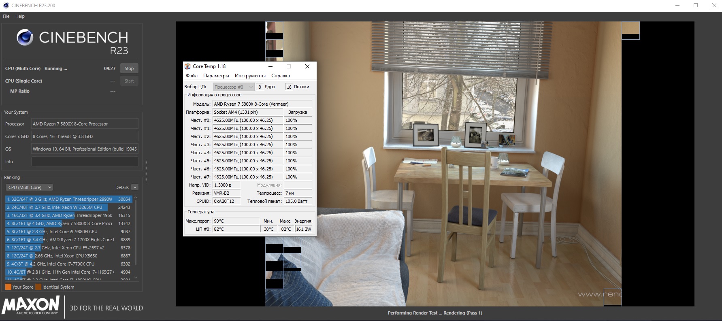722x321 pixels.
Task: Click the VMR-B2 revision value
Action: (227, 193)
